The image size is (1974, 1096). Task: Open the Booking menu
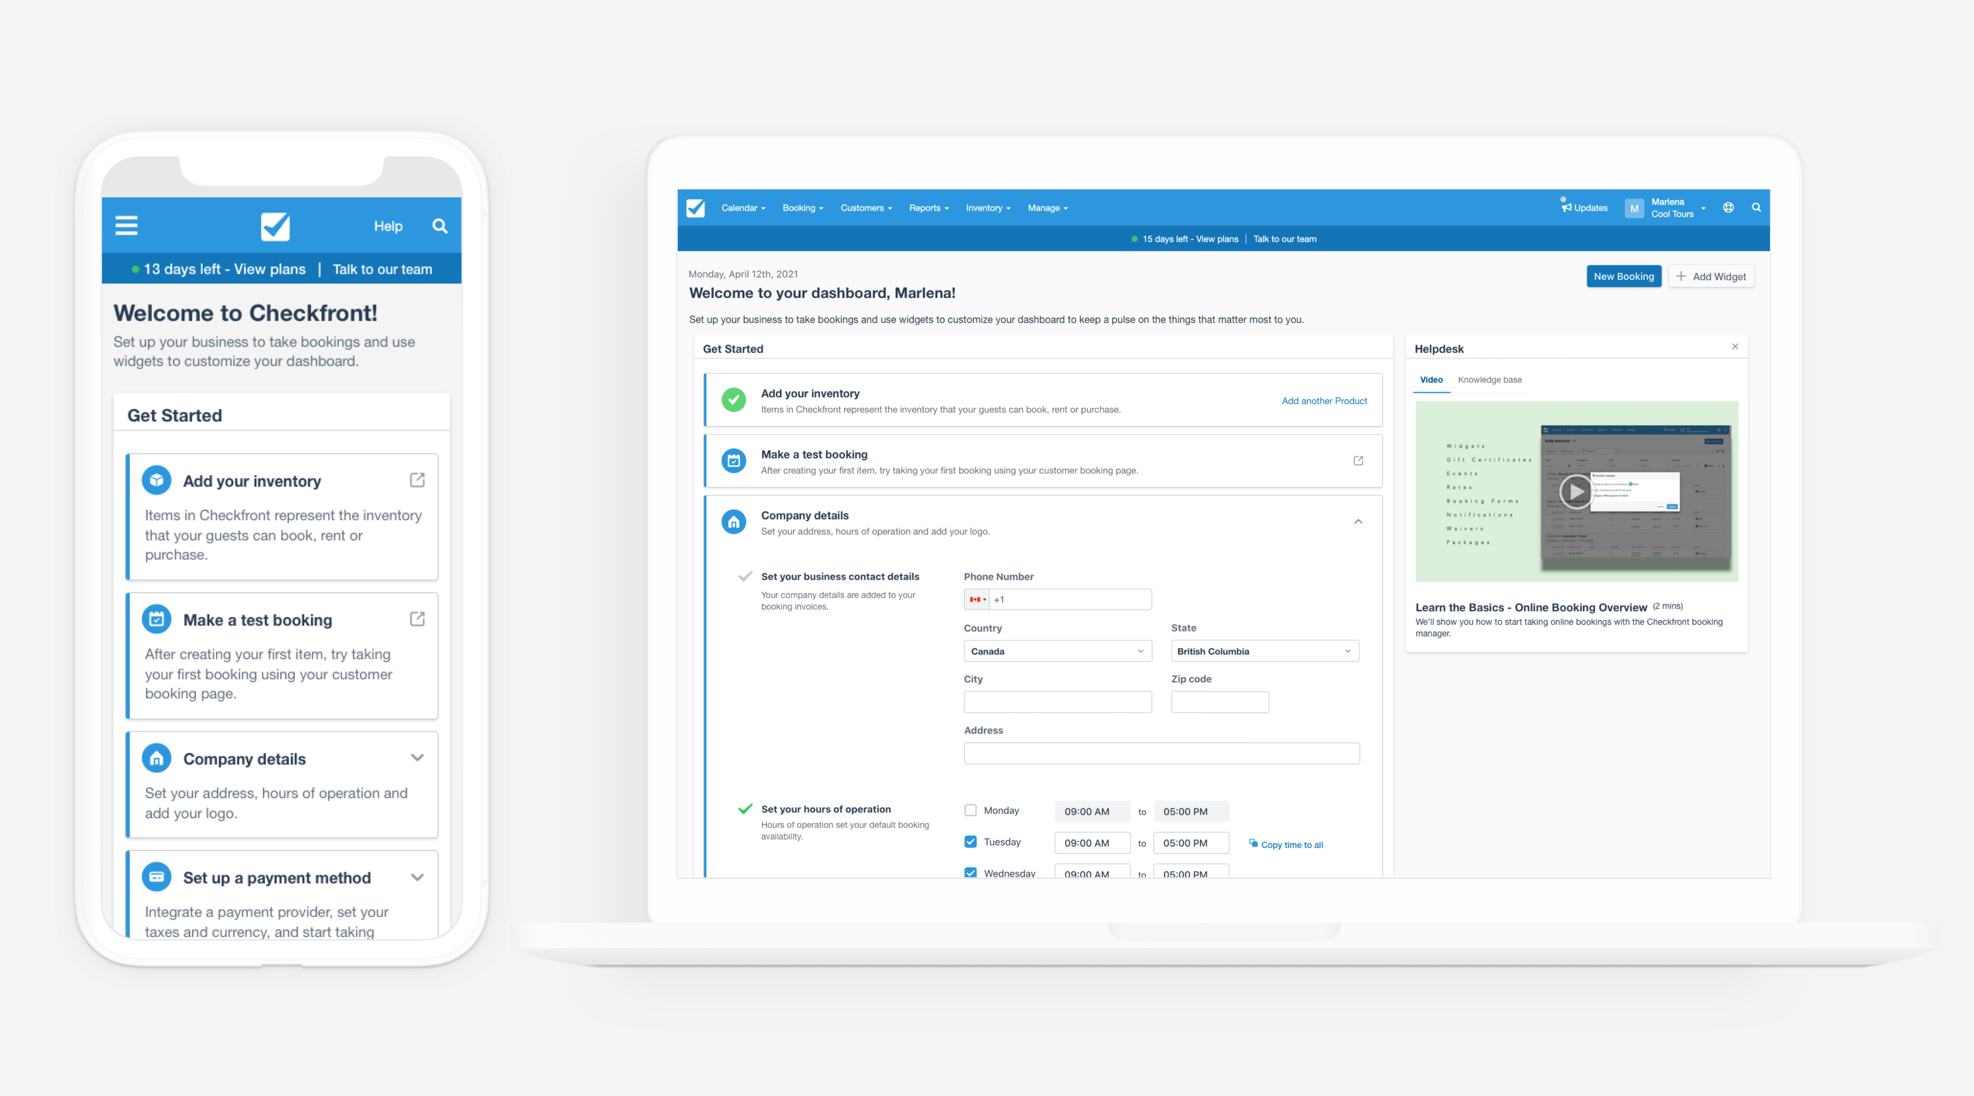coord(802,207)
